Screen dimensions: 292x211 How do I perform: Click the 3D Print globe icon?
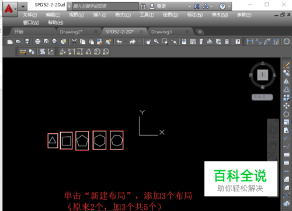pyautogui.click(x=64, y=41)
